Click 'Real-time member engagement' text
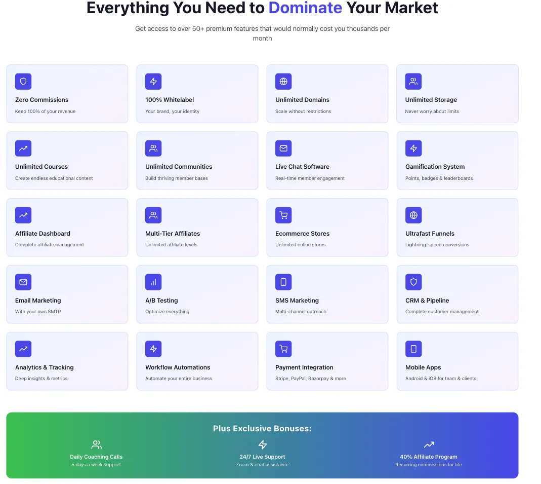Image resolution: width=541 pixels, height=484 pixels. tap(310, 178)
